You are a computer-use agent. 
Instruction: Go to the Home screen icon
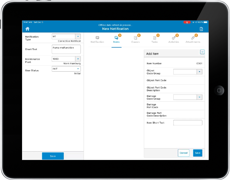coord(27,29)
